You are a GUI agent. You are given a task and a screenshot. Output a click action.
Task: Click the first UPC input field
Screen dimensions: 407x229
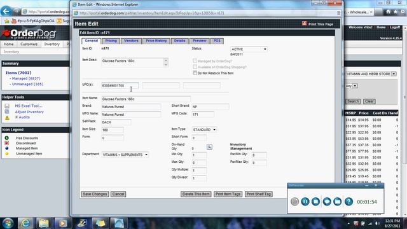[120, 86]
